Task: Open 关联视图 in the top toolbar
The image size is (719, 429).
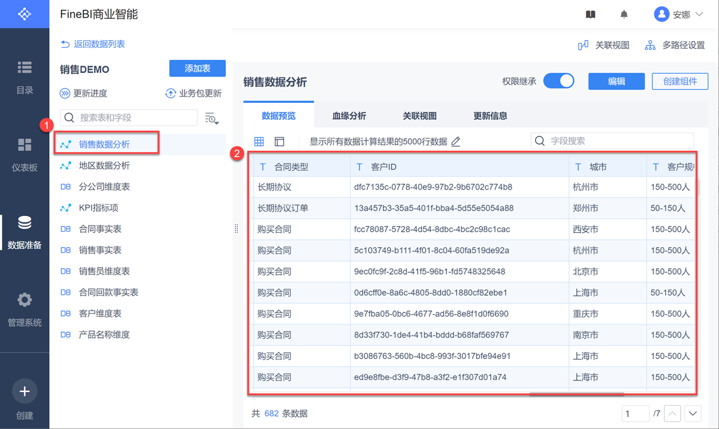Action: 603,45
